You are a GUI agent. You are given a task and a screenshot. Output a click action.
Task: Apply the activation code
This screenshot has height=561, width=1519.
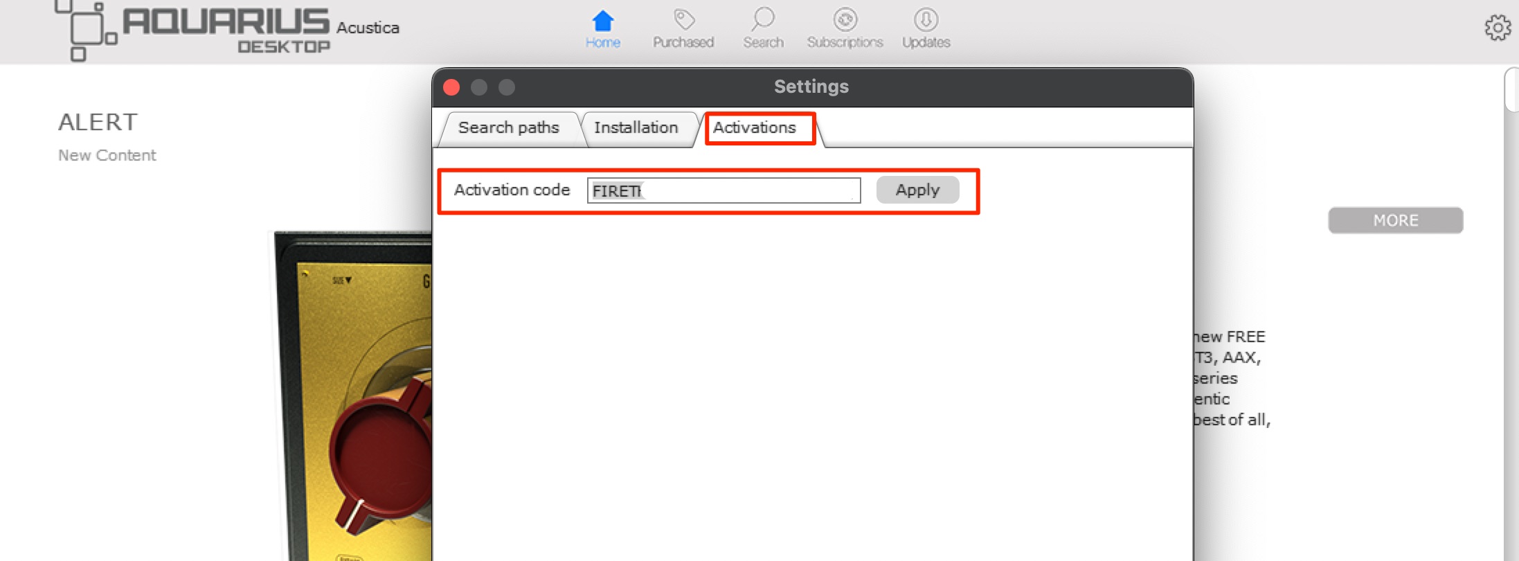[917, 190]
